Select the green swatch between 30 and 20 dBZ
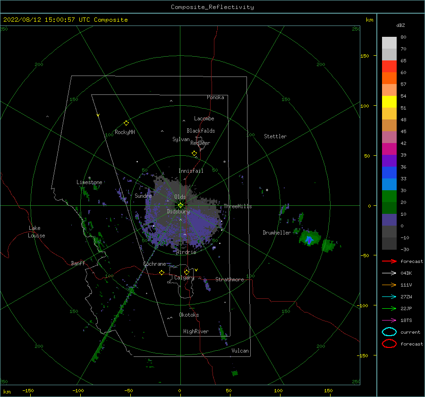The image size is (425, 397). tap(389, 196)
